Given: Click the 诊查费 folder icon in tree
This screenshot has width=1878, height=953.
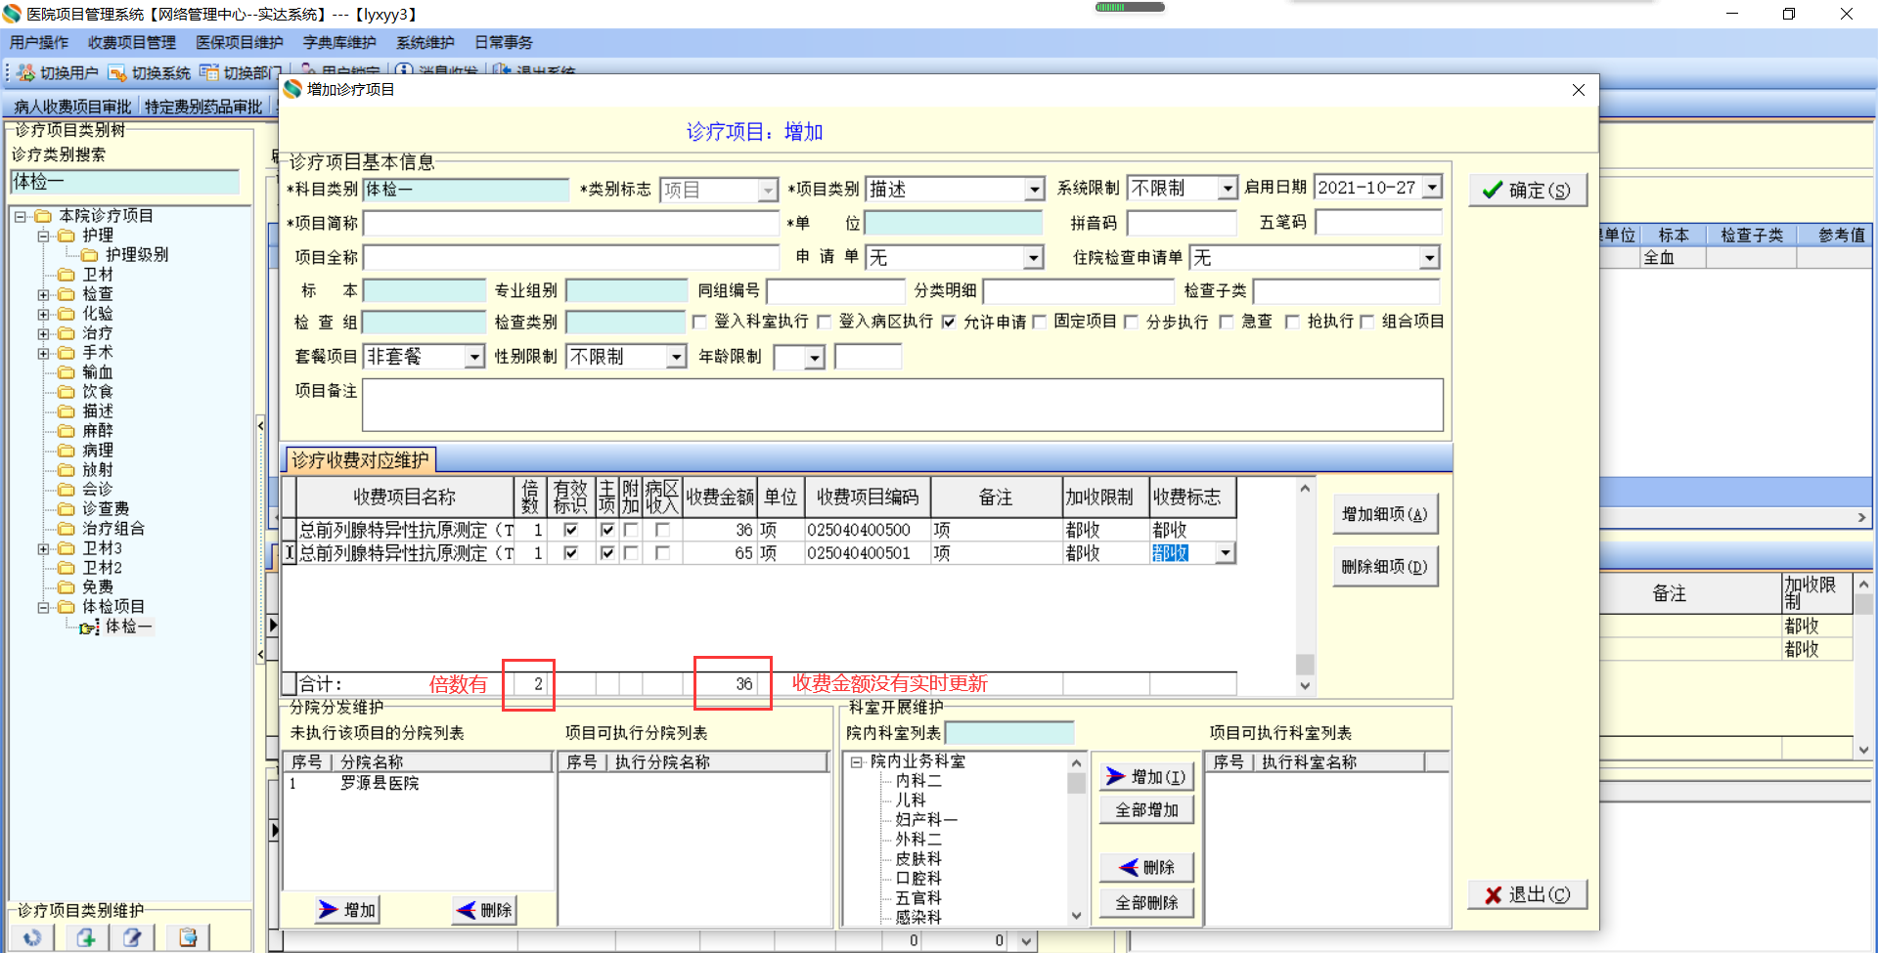Looking at the screenshot, I should pyautogui.click(x=67, y=509).
